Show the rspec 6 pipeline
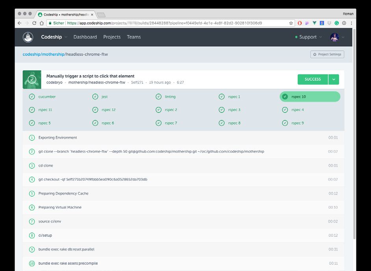Viewport: 371px width, 271px height. [x=103, y=123]
